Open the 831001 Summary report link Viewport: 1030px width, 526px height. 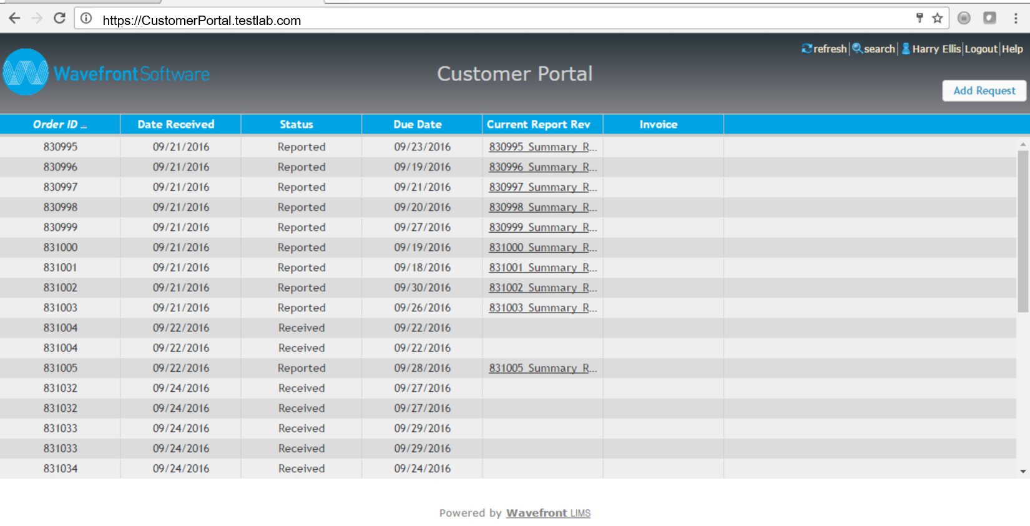(x=542, y=267)
